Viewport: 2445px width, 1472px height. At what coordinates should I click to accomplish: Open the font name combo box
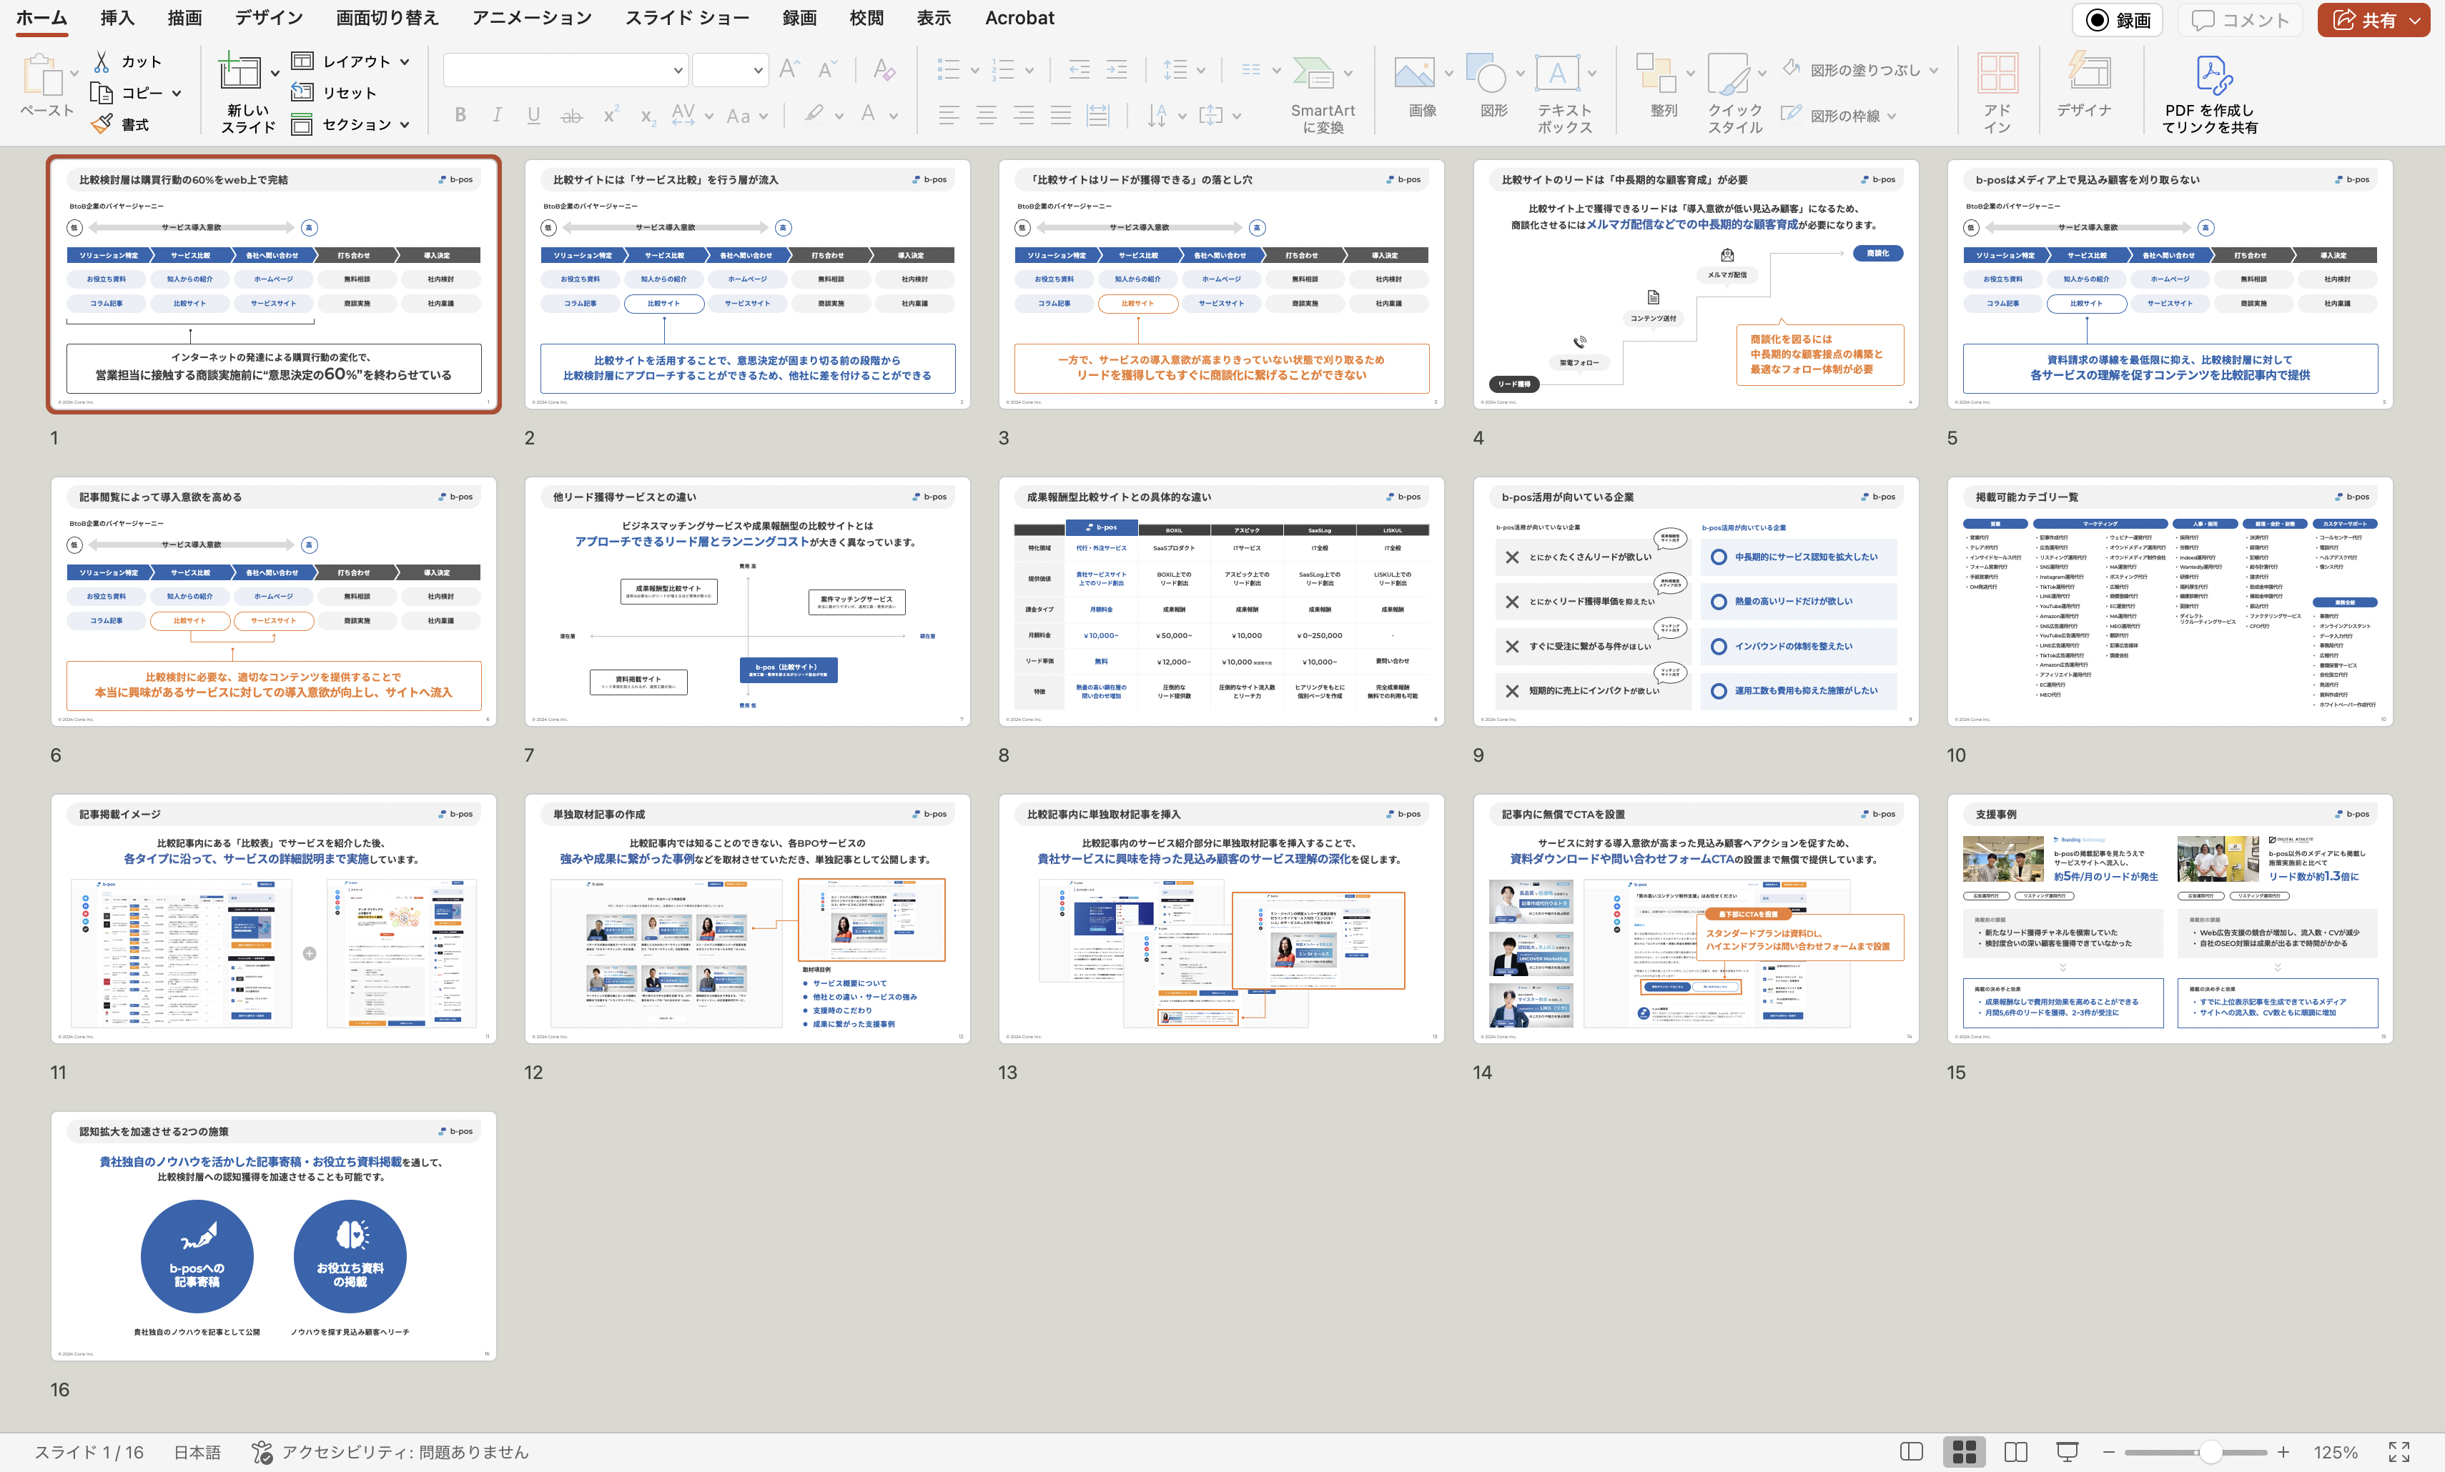[x=565, y=69]
